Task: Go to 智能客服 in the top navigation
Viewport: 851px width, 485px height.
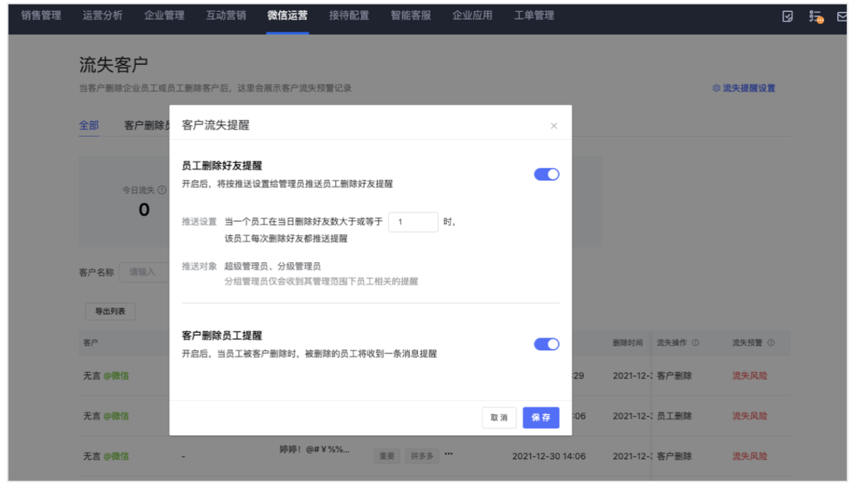Action: click(x=411, y=15)
